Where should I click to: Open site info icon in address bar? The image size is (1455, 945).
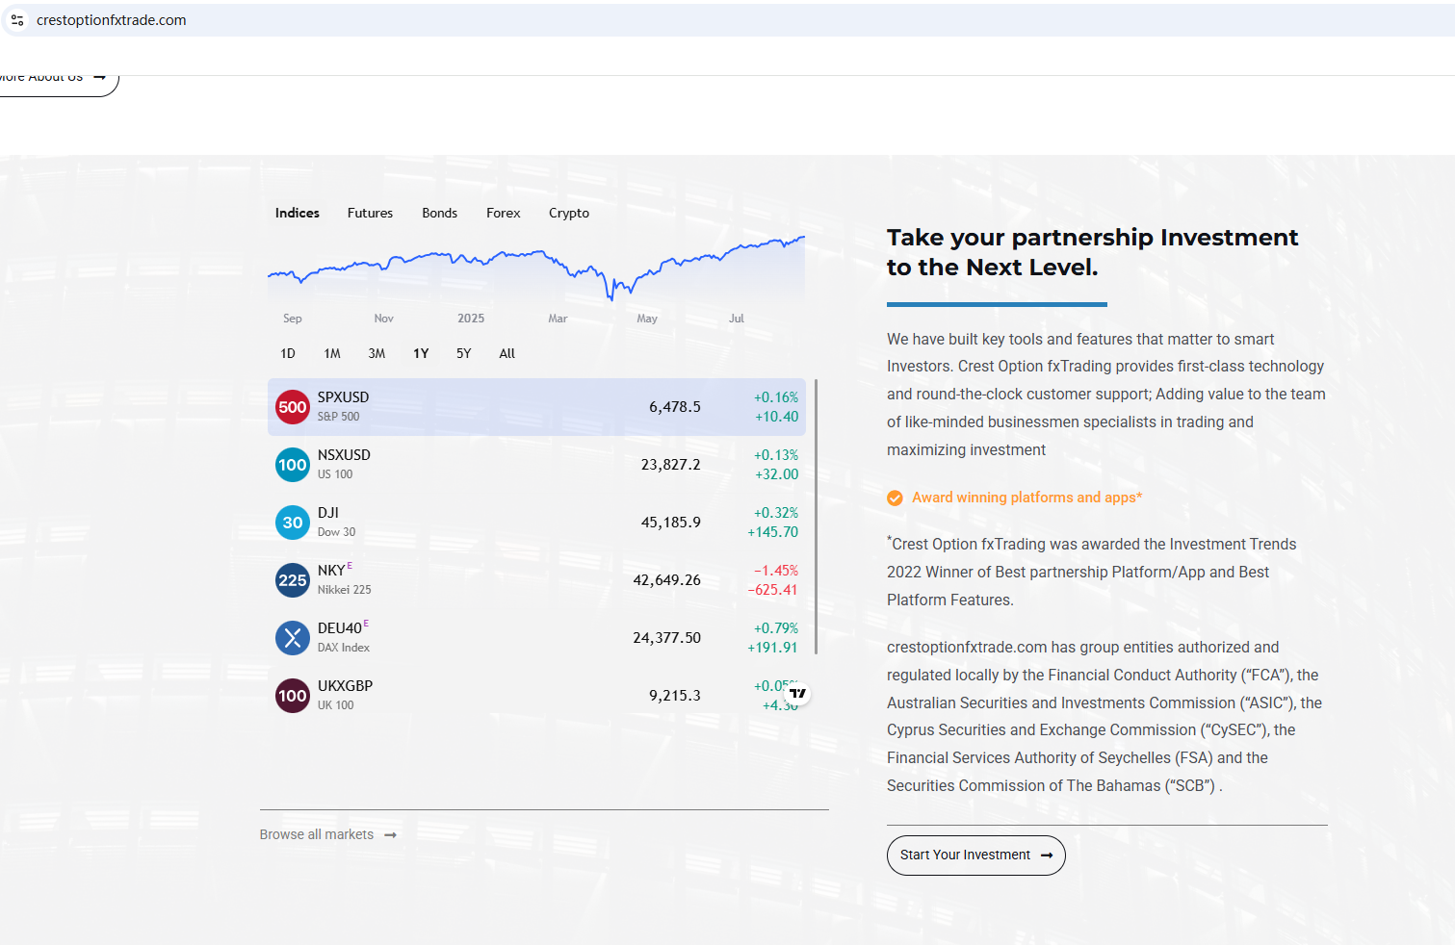tap(17, 20)
